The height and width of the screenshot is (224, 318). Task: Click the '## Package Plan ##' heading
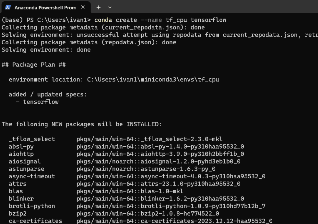tap(34, 65)
